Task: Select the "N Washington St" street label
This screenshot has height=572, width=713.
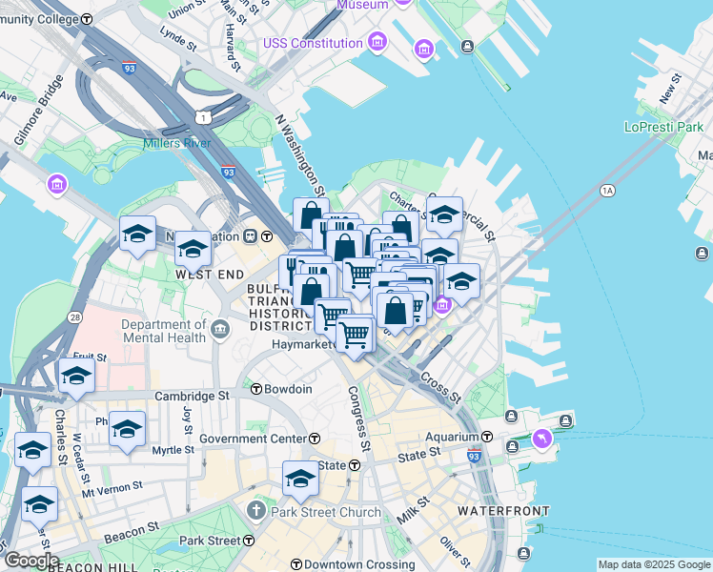Action: tap(300, 155)
